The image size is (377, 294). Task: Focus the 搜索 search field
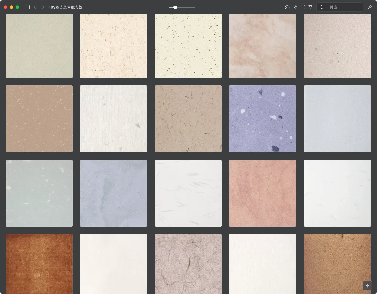pyautogui.click(x=340, y=7)
